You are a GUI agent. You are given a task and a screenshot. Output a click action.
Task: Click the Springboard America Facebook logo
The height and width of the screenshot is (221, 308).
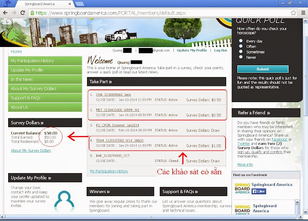click(x=242, y=189)
